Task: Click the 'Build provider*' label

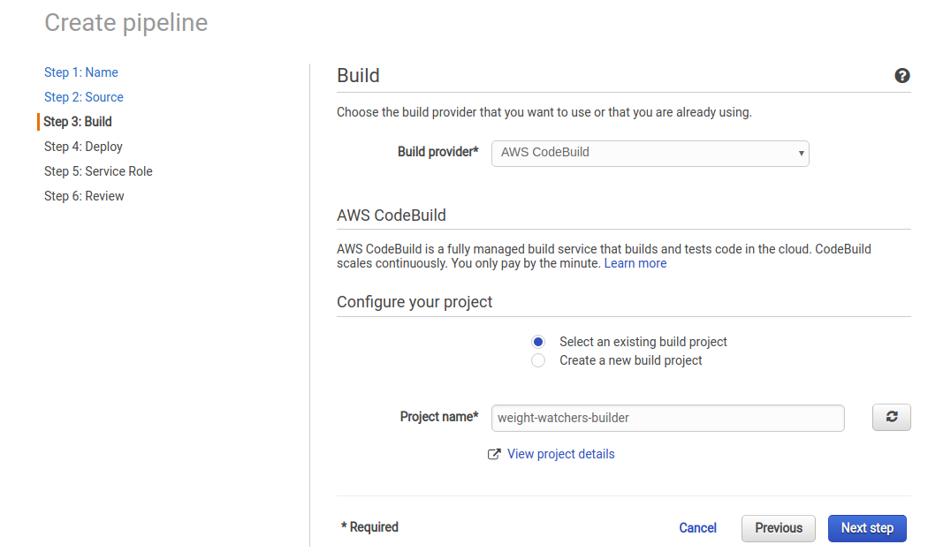Action: pos(438,152)
